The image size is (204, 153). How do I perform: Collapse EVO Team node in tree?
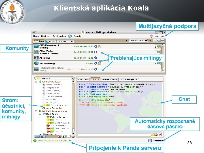(40, 114)
